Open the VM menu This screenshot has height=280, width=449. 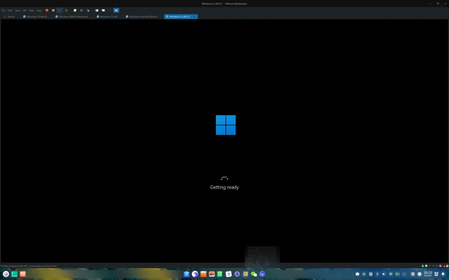24,10
